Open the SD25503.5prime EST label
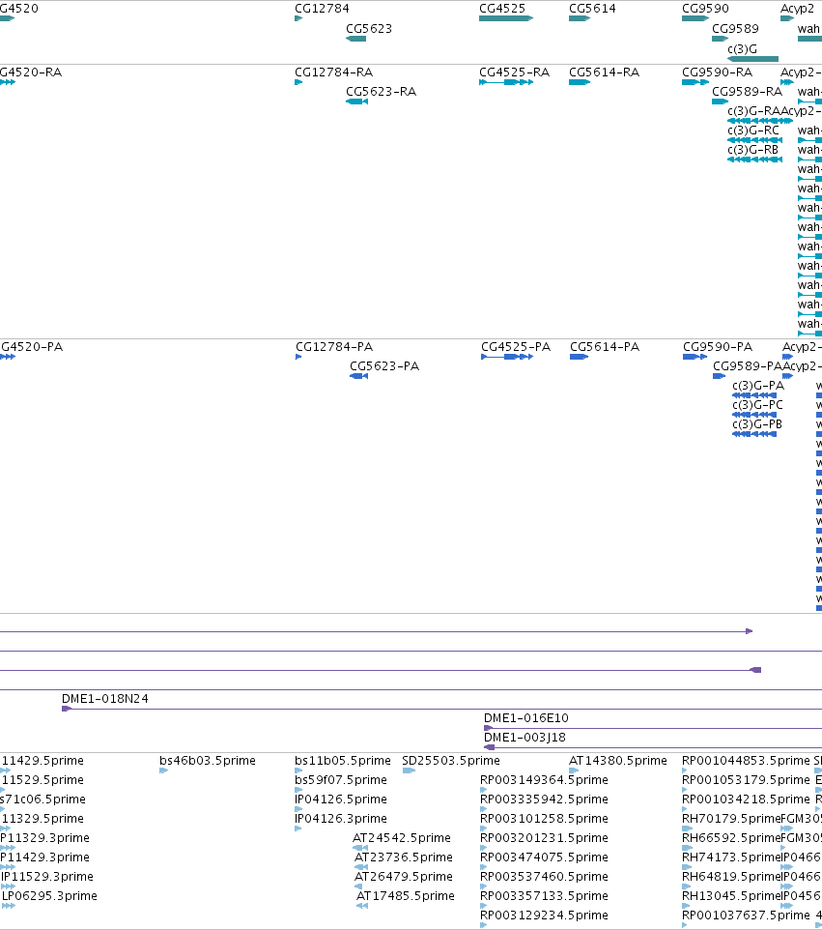Screen dimensions: 822x930 [x=451, y=761]
